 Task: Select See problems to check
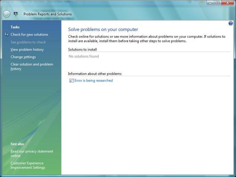coord(28,42)
